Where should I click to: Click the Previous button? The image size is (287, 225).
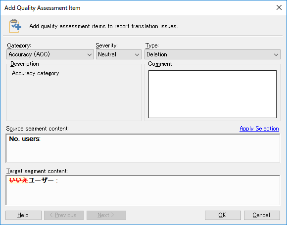[64, 215]
